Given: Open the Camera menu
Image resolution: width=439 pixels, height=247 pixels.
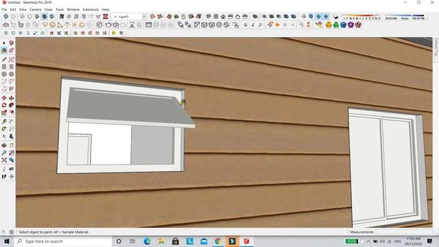Looking at the screenshot, I should coord(36,10).
